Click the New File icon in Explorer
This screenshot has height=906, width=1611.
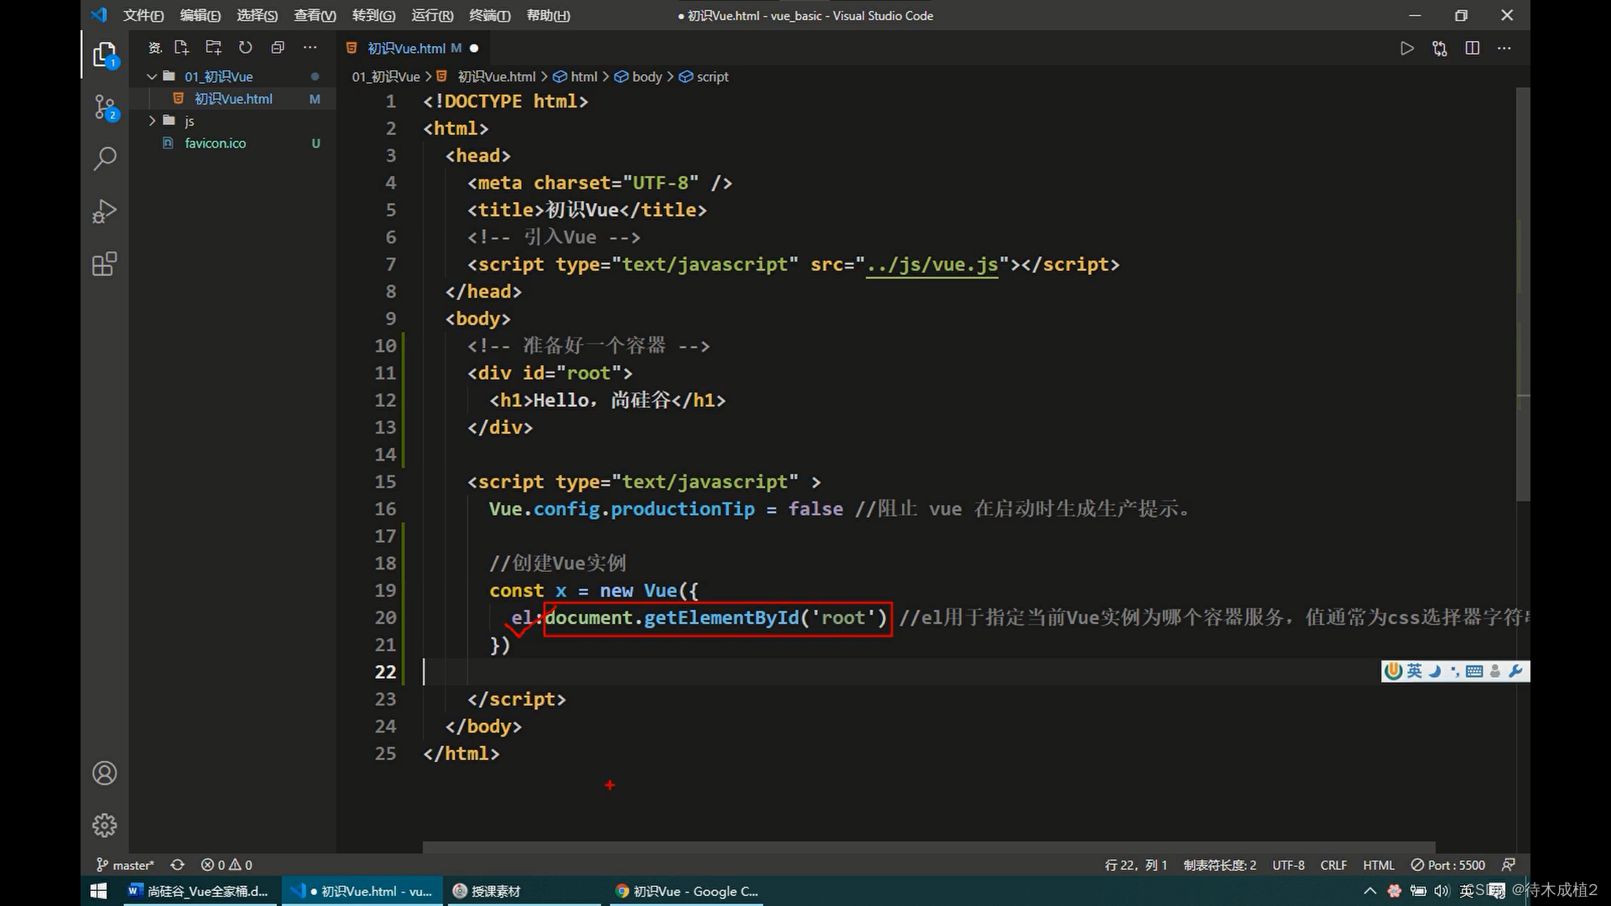pyautogui.click(x=181, y=48)
